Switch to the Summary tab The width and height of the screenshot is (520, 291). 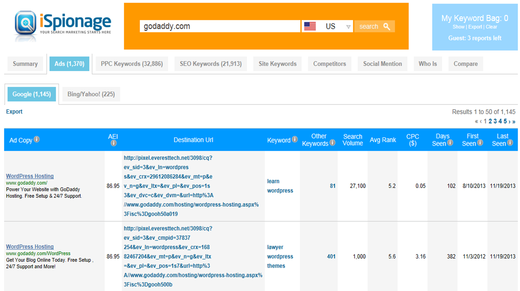pos(25,64)
